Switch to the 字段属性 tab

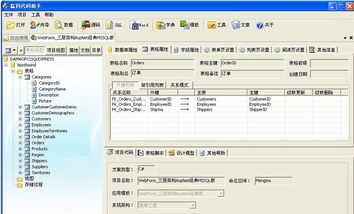[x=186, y=50]
